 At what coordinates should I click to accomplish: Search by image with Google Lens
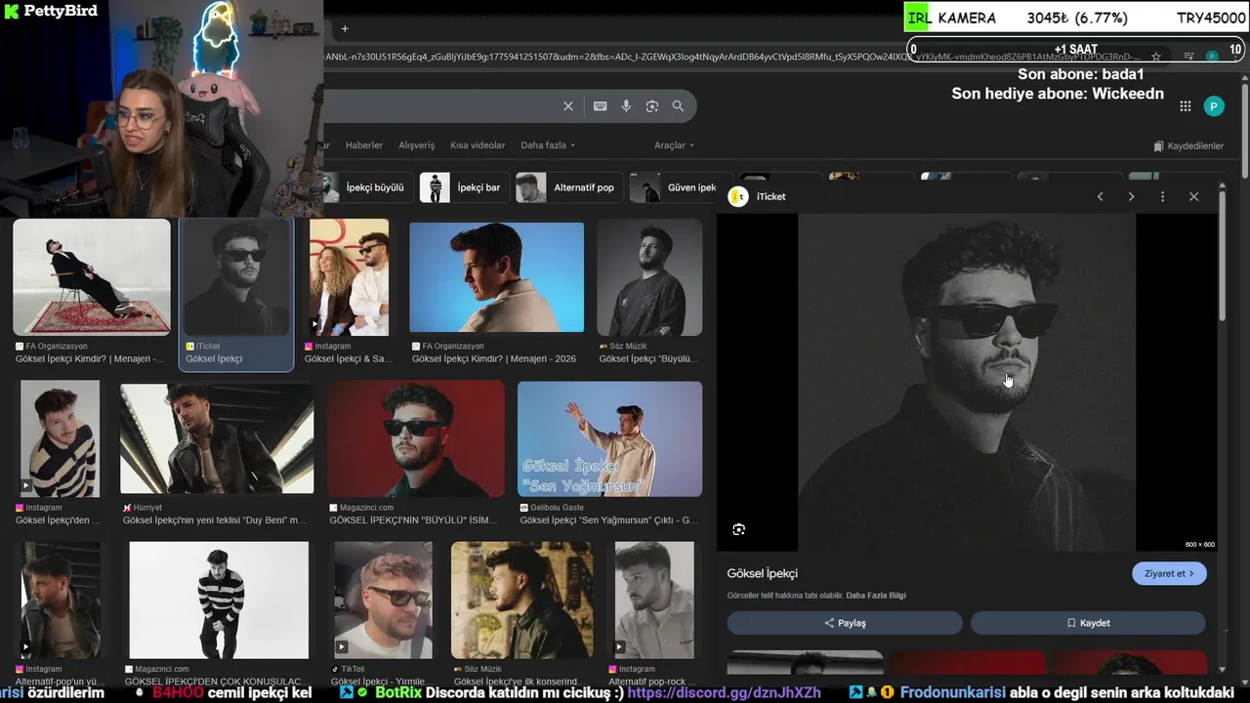pyautogui.click(x=652, y=106)
